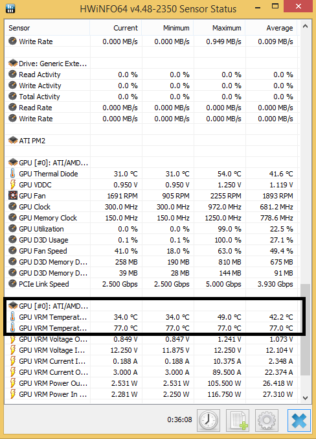Click the GPU Fan sensor icon
The image size is (316, 439).
12,195
